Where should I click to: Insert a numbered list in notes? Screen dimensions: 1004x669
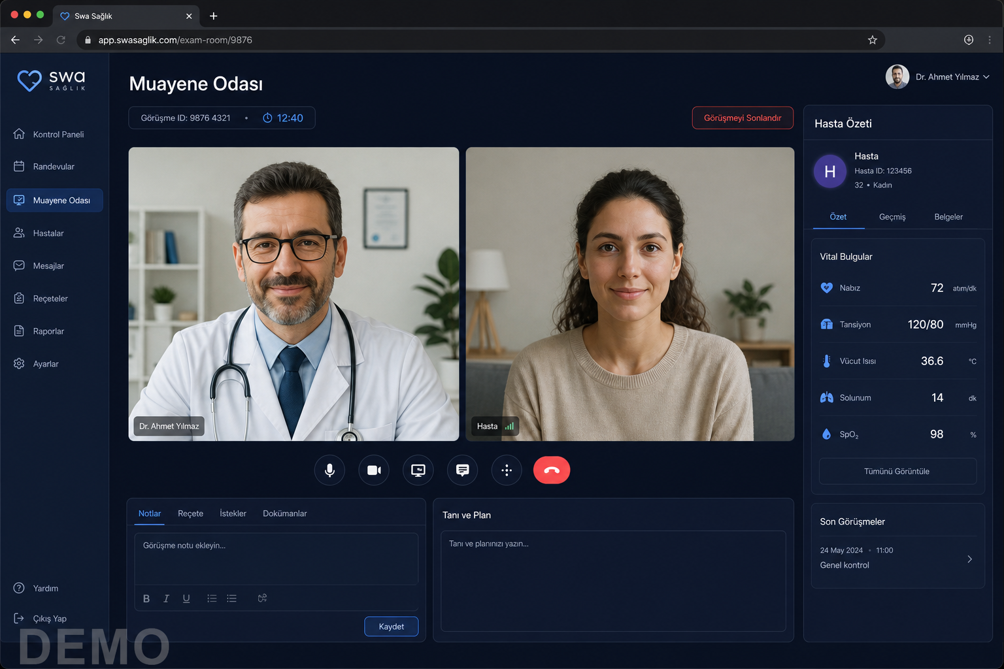tap(212, 598)
